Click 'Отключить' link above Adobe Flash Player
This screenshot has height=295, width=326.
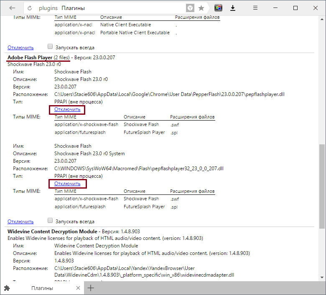pos(20,48)
